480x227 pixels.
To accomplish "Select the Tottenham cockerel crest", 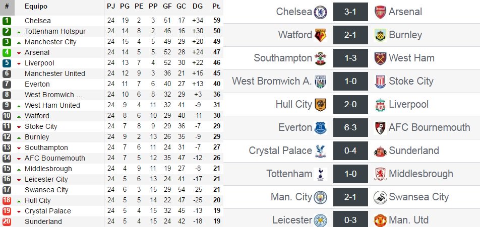I will tap(321, 174).
